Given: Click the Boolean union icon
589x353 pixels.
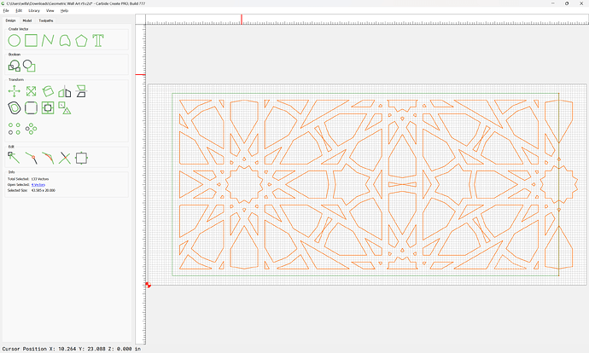Looking at the screenshot, I should pyautogui.click(x=15, y=65).
